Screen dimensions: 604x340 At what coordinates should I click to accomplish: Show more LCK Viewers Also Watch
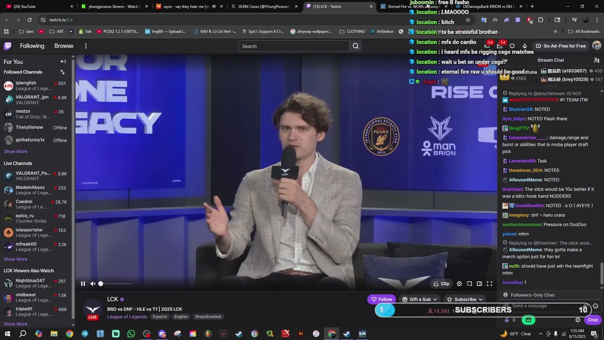16,324
